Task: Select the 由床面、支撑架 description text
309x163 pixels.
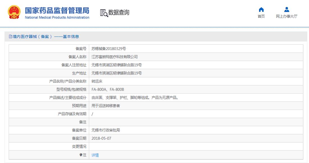Action: coord(135,98)
